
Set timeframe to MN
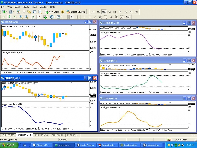click(x=136, y=12)
